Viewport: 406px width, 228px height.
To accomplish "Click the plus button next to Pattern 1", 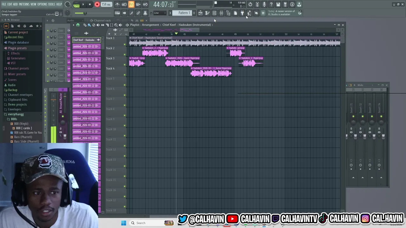I will [x=194, y=13].
